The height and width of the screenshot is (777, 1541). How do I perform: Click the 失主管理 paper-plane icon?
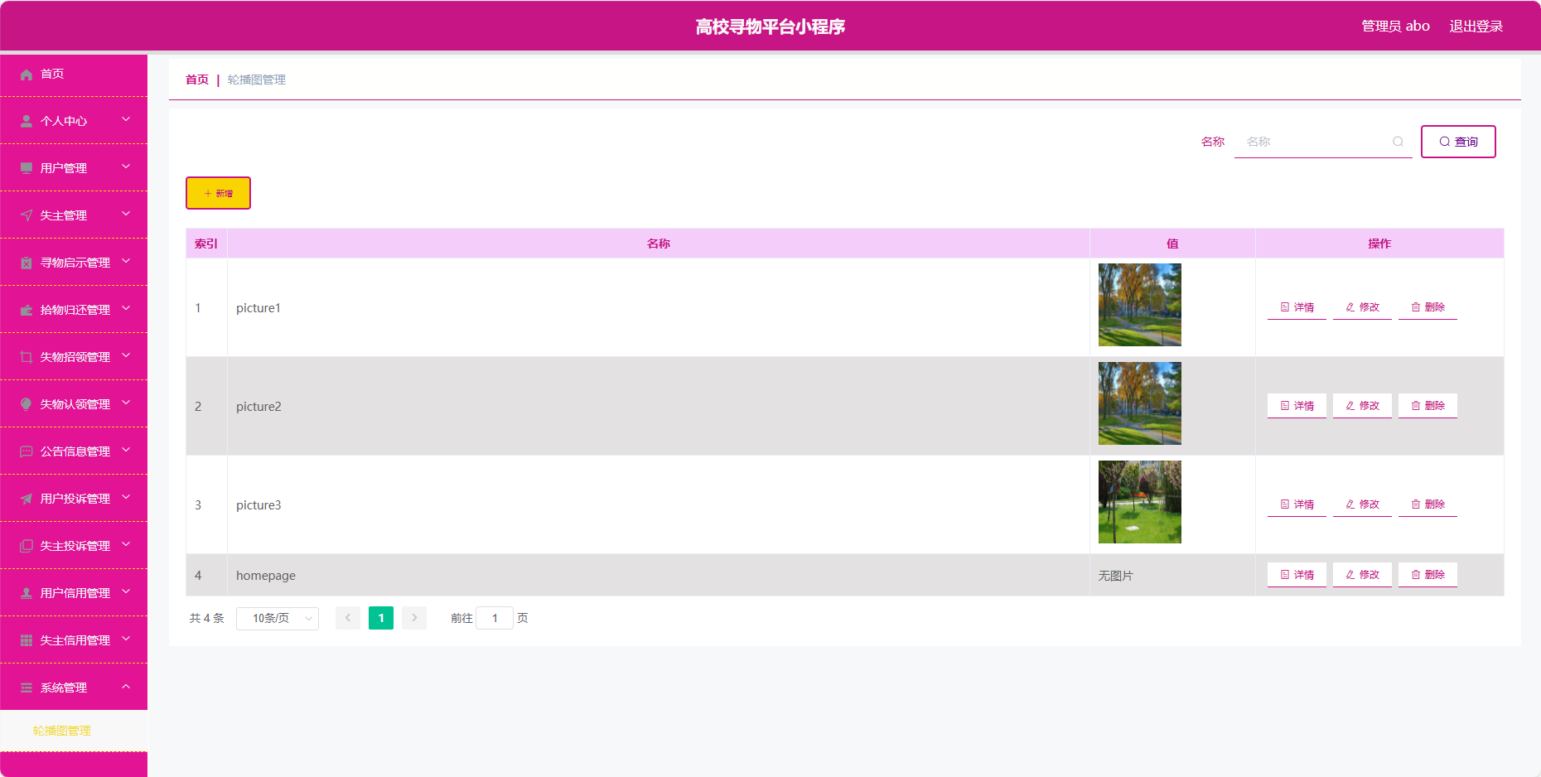tap(27, 215)
